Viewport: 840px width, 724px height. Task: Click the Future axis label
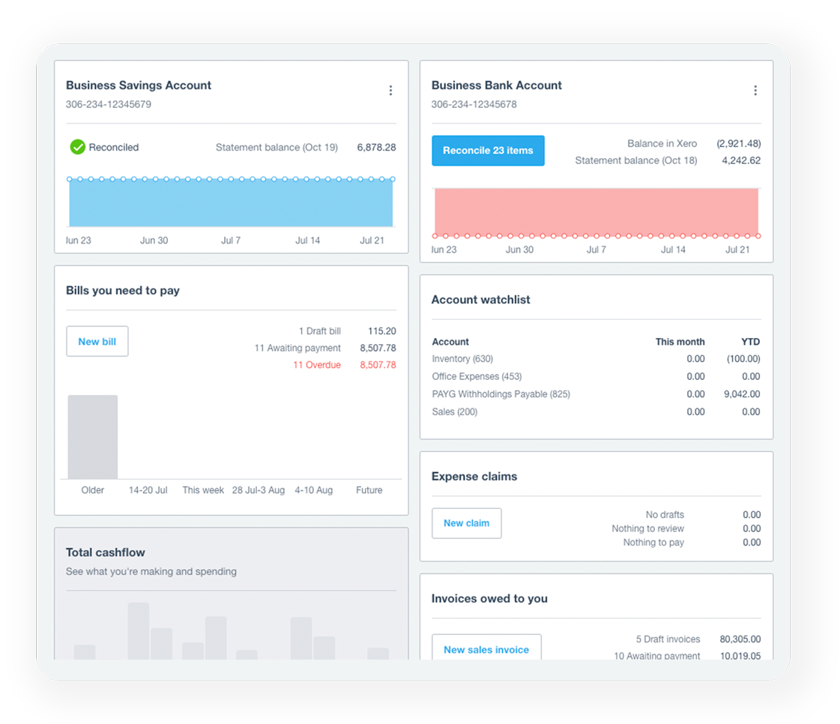pos(369,490)
